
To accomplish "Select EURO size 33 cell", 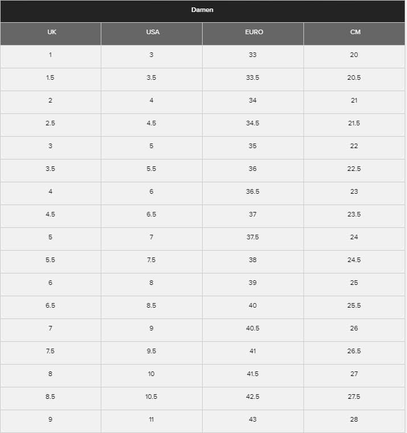I will (x=253, y=55).
